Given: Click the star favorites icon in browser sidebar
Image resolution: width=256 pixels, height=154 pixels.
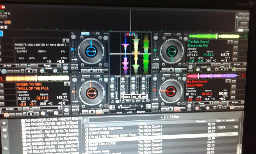Looking at the screenshot, I should (4, 124).
